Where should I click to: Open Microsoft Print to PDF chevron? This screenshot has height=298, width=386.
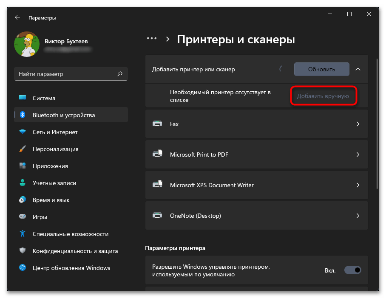pos(358,155)
